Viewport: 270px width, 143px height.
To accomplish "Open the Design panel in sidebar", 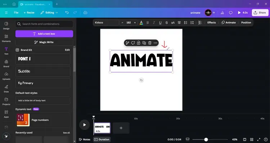I will 6,26.
